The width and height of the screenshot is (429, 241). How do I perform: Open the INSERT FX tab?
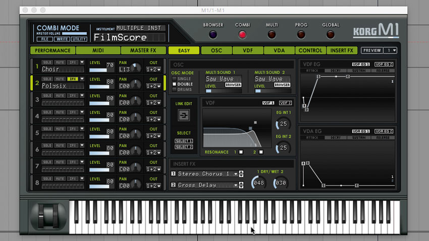[342, 50]
